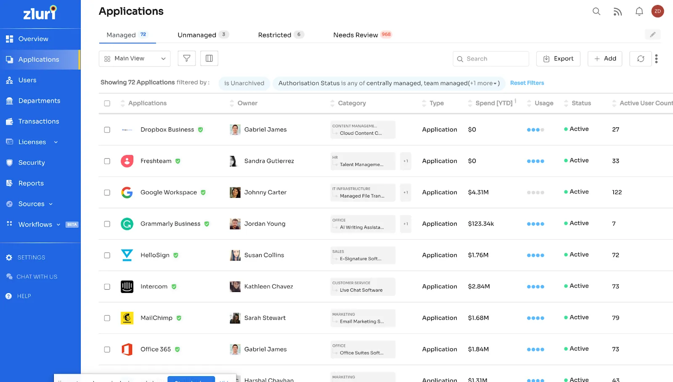673x382 pixels.
Task: Click the Freshteam app logo
Action: [127, 161]
